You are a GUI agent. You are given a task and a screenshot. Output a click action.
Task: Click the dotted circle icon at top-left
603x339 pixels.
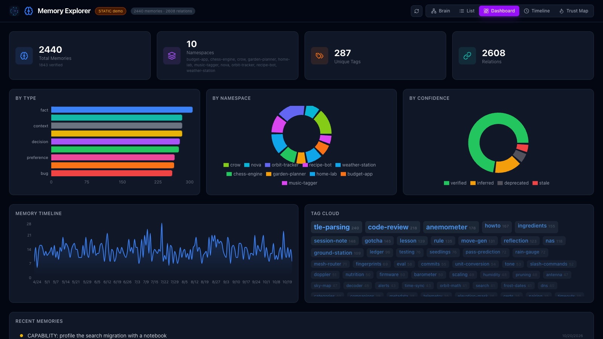tap(14, 11)
